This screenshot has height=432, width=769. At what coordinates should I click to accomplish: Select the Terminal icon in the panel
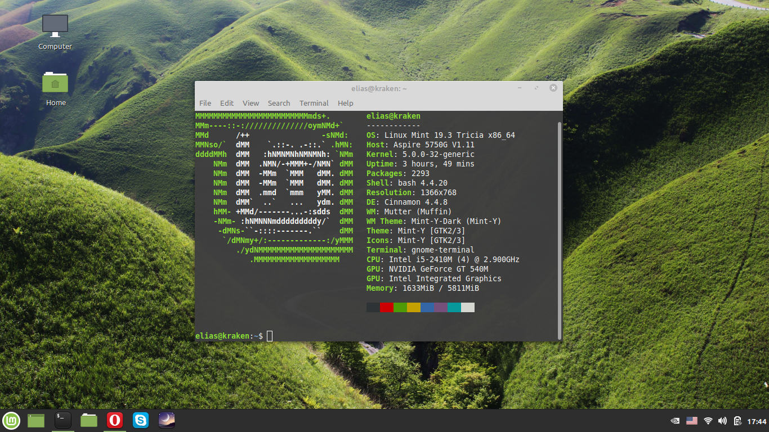point(62,420)
